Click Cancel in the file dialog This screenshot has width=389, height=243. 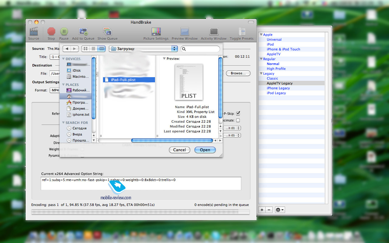(x=180, y=150)
